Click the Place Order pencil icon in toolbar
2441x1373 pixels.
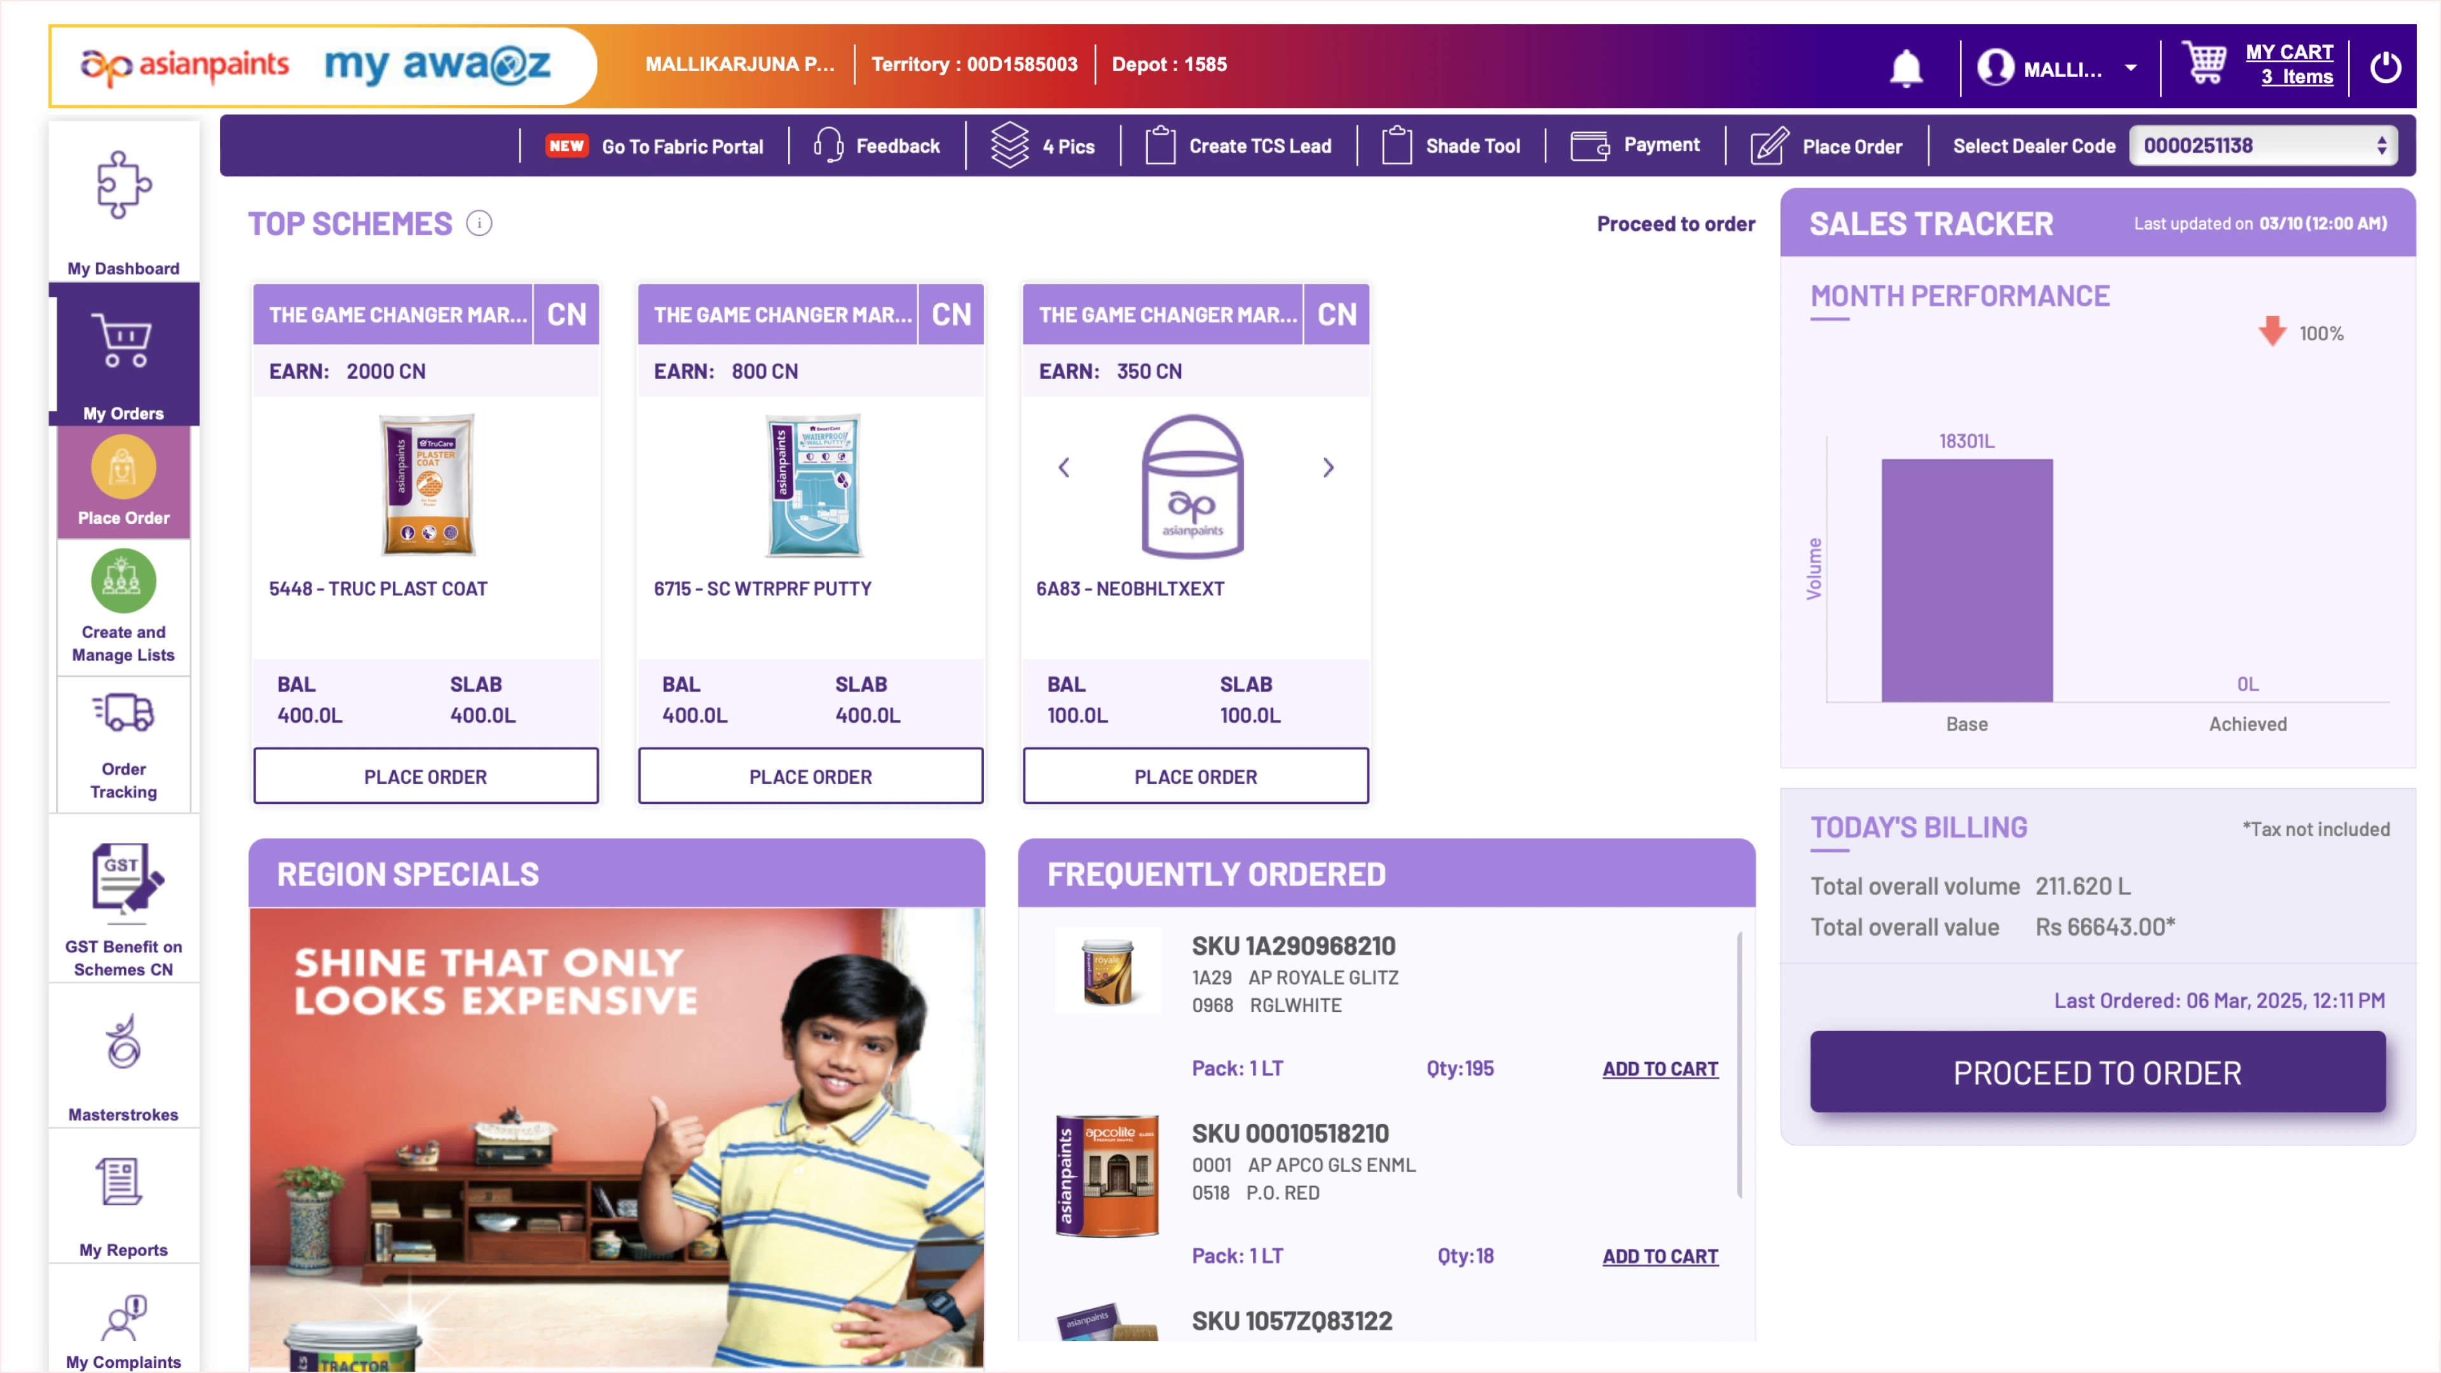pyautogui.click(x=1768, y=146)
